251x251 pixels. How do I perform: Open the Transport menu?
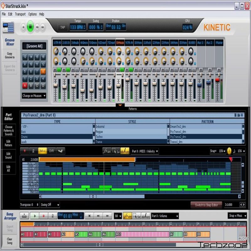20,14
